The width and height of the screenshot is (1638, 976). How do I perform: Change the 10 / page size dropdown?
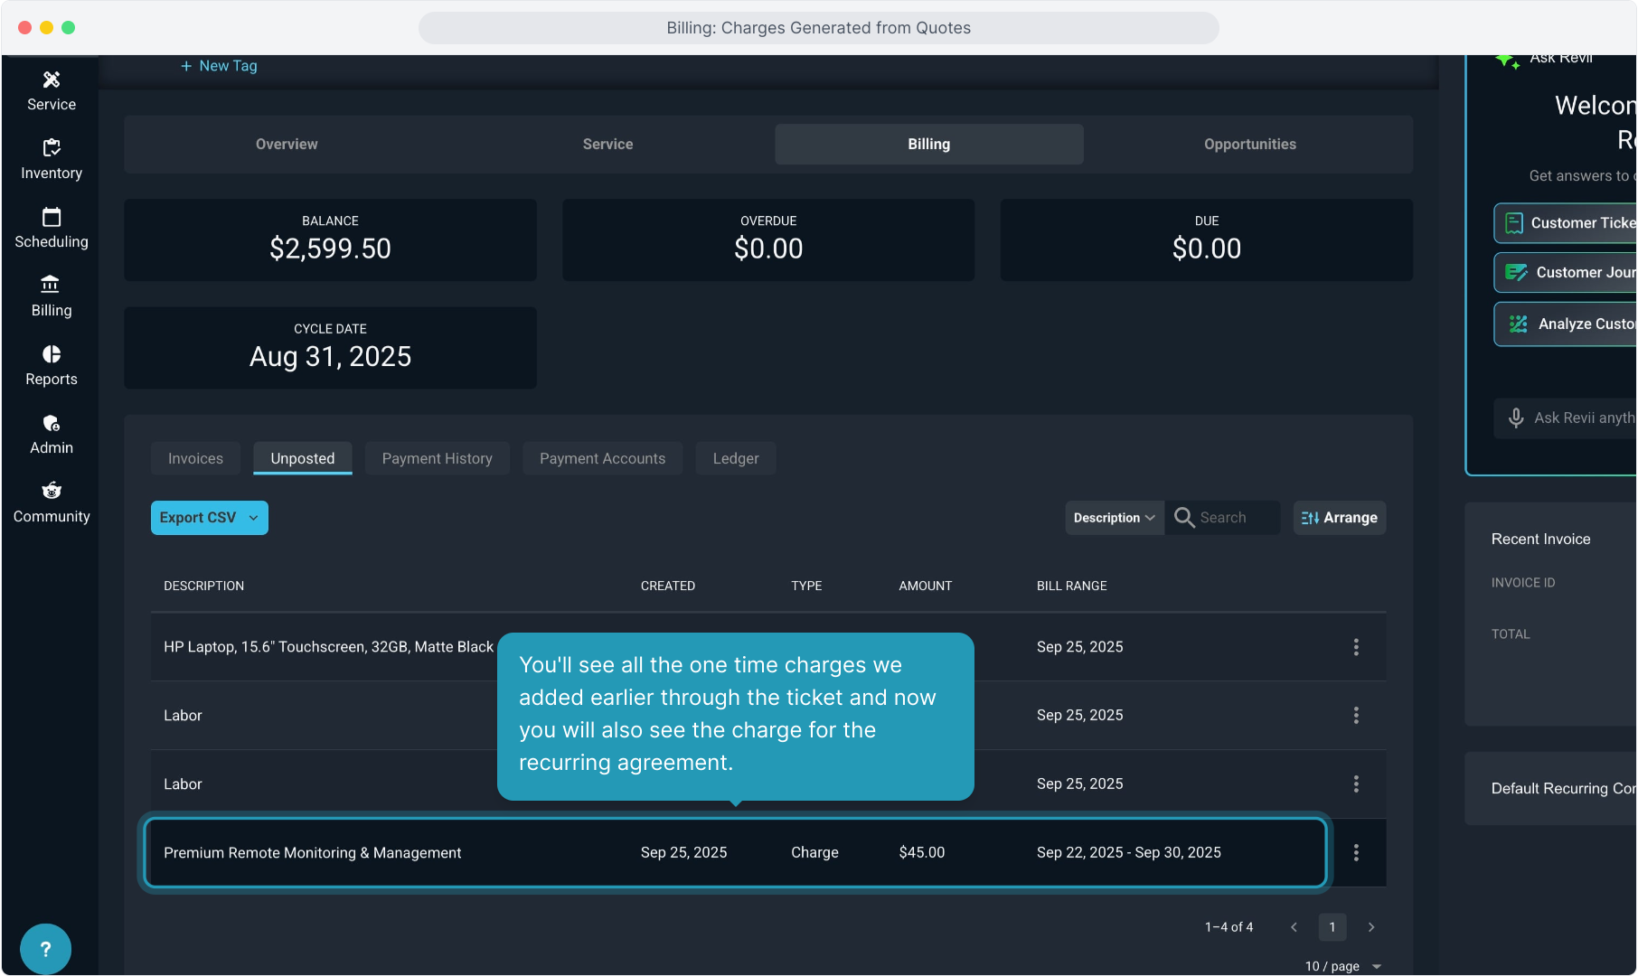[1343, 966]
